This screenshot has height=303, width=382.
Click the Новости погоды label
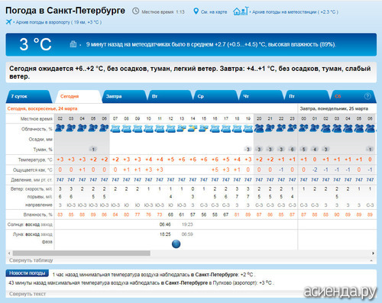[28, 273]
